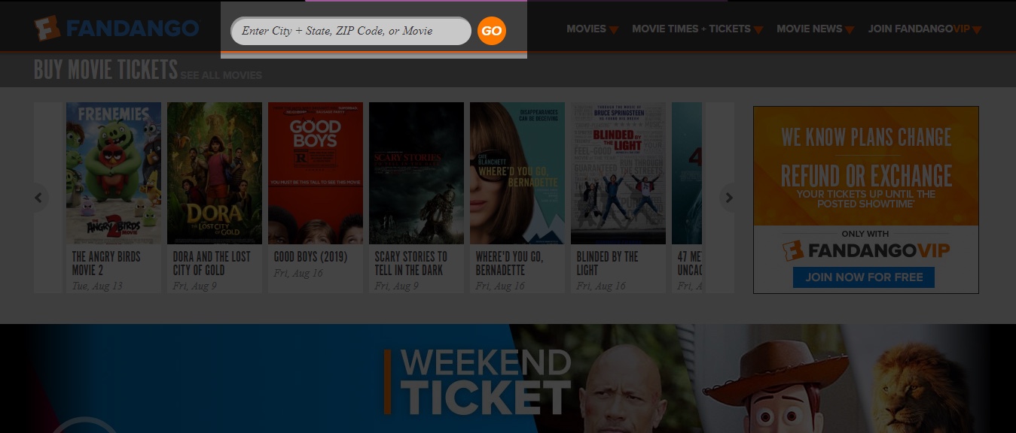The image size is (1016, 433).
Task: Focus the City, ZIP Code, or Movie search field
Action: pyautogui.click(x=351, y=31)
